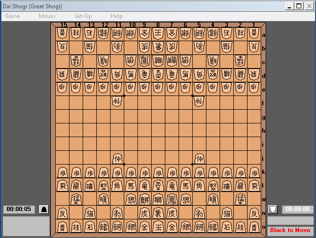Select Black's Stone General on square 13o

[90, 227]
